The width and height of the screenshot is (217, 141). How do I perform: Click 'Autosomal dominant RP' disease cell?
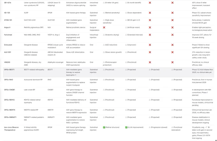(33, 80)
